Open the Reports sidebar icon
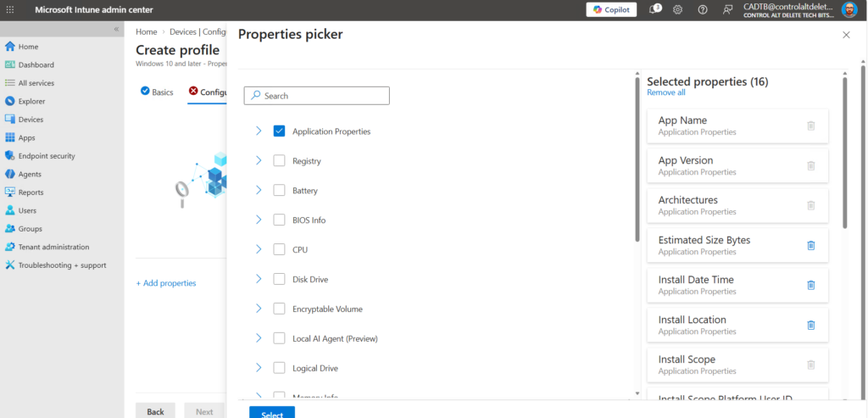Viewport: 868px width, 418px height. (x=9, y=192)
